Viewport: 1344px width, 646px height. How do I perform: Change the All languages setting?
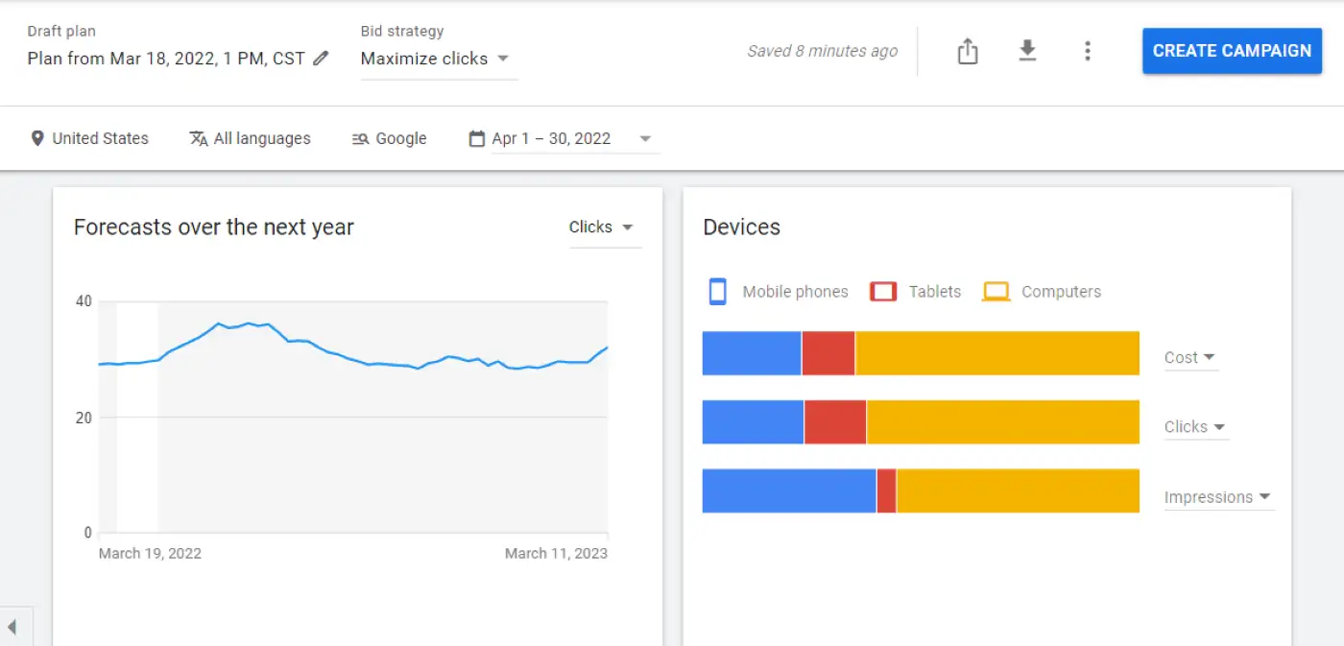(x=251, y=138)
